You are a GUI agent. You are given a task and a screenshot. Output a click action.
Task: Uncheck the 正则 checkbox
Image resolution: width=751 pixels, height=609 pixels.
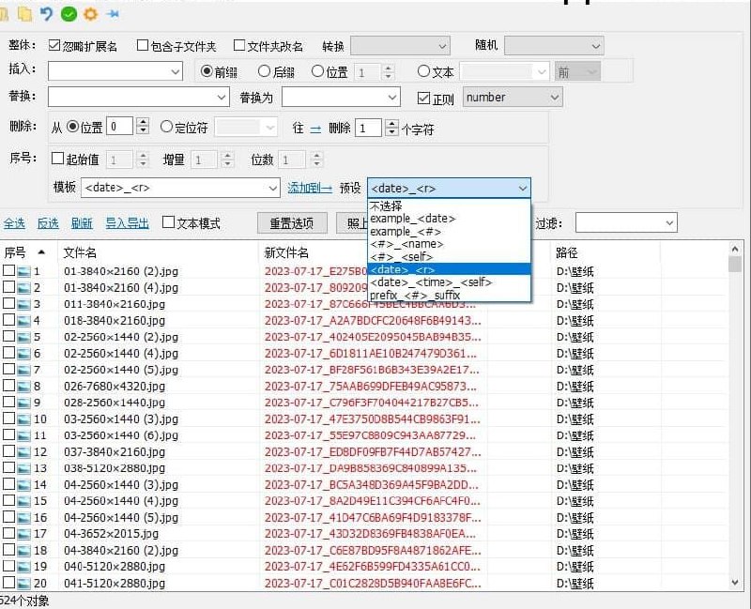[x=424, y=97]
